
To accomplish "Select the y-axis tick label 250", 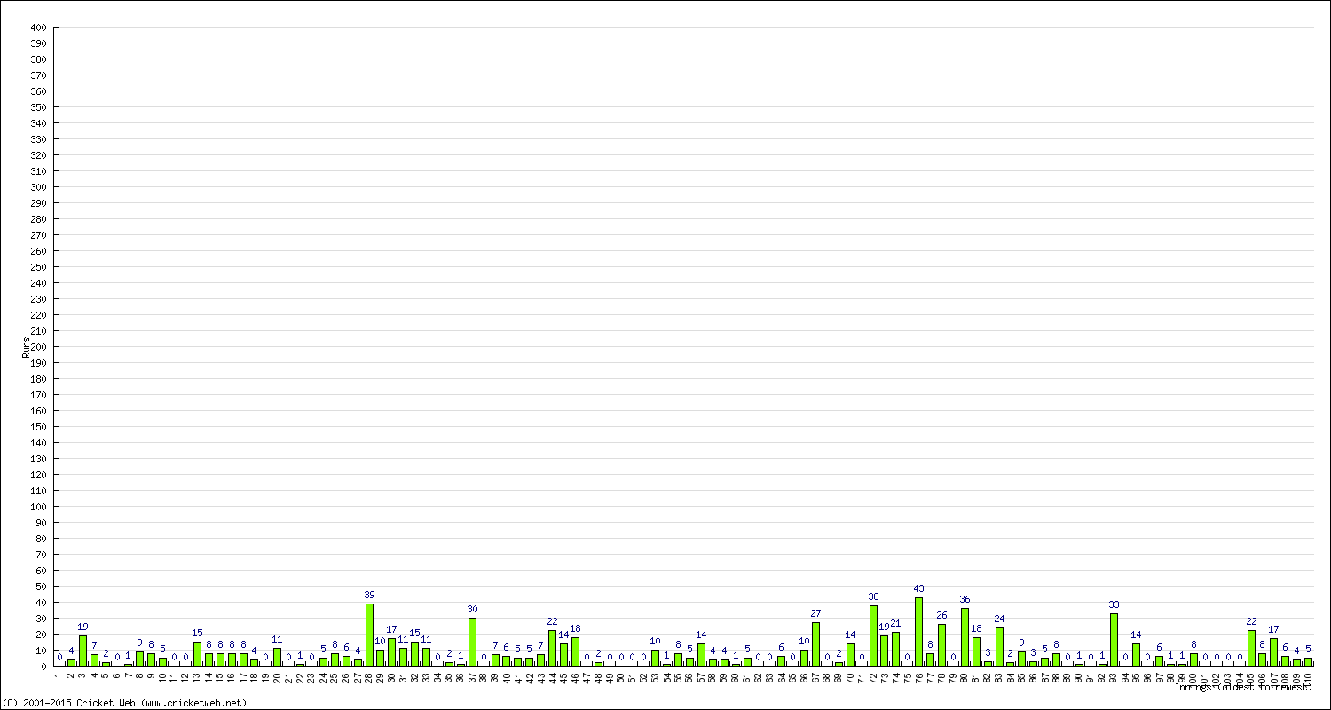I will click(x=37, y=267).
